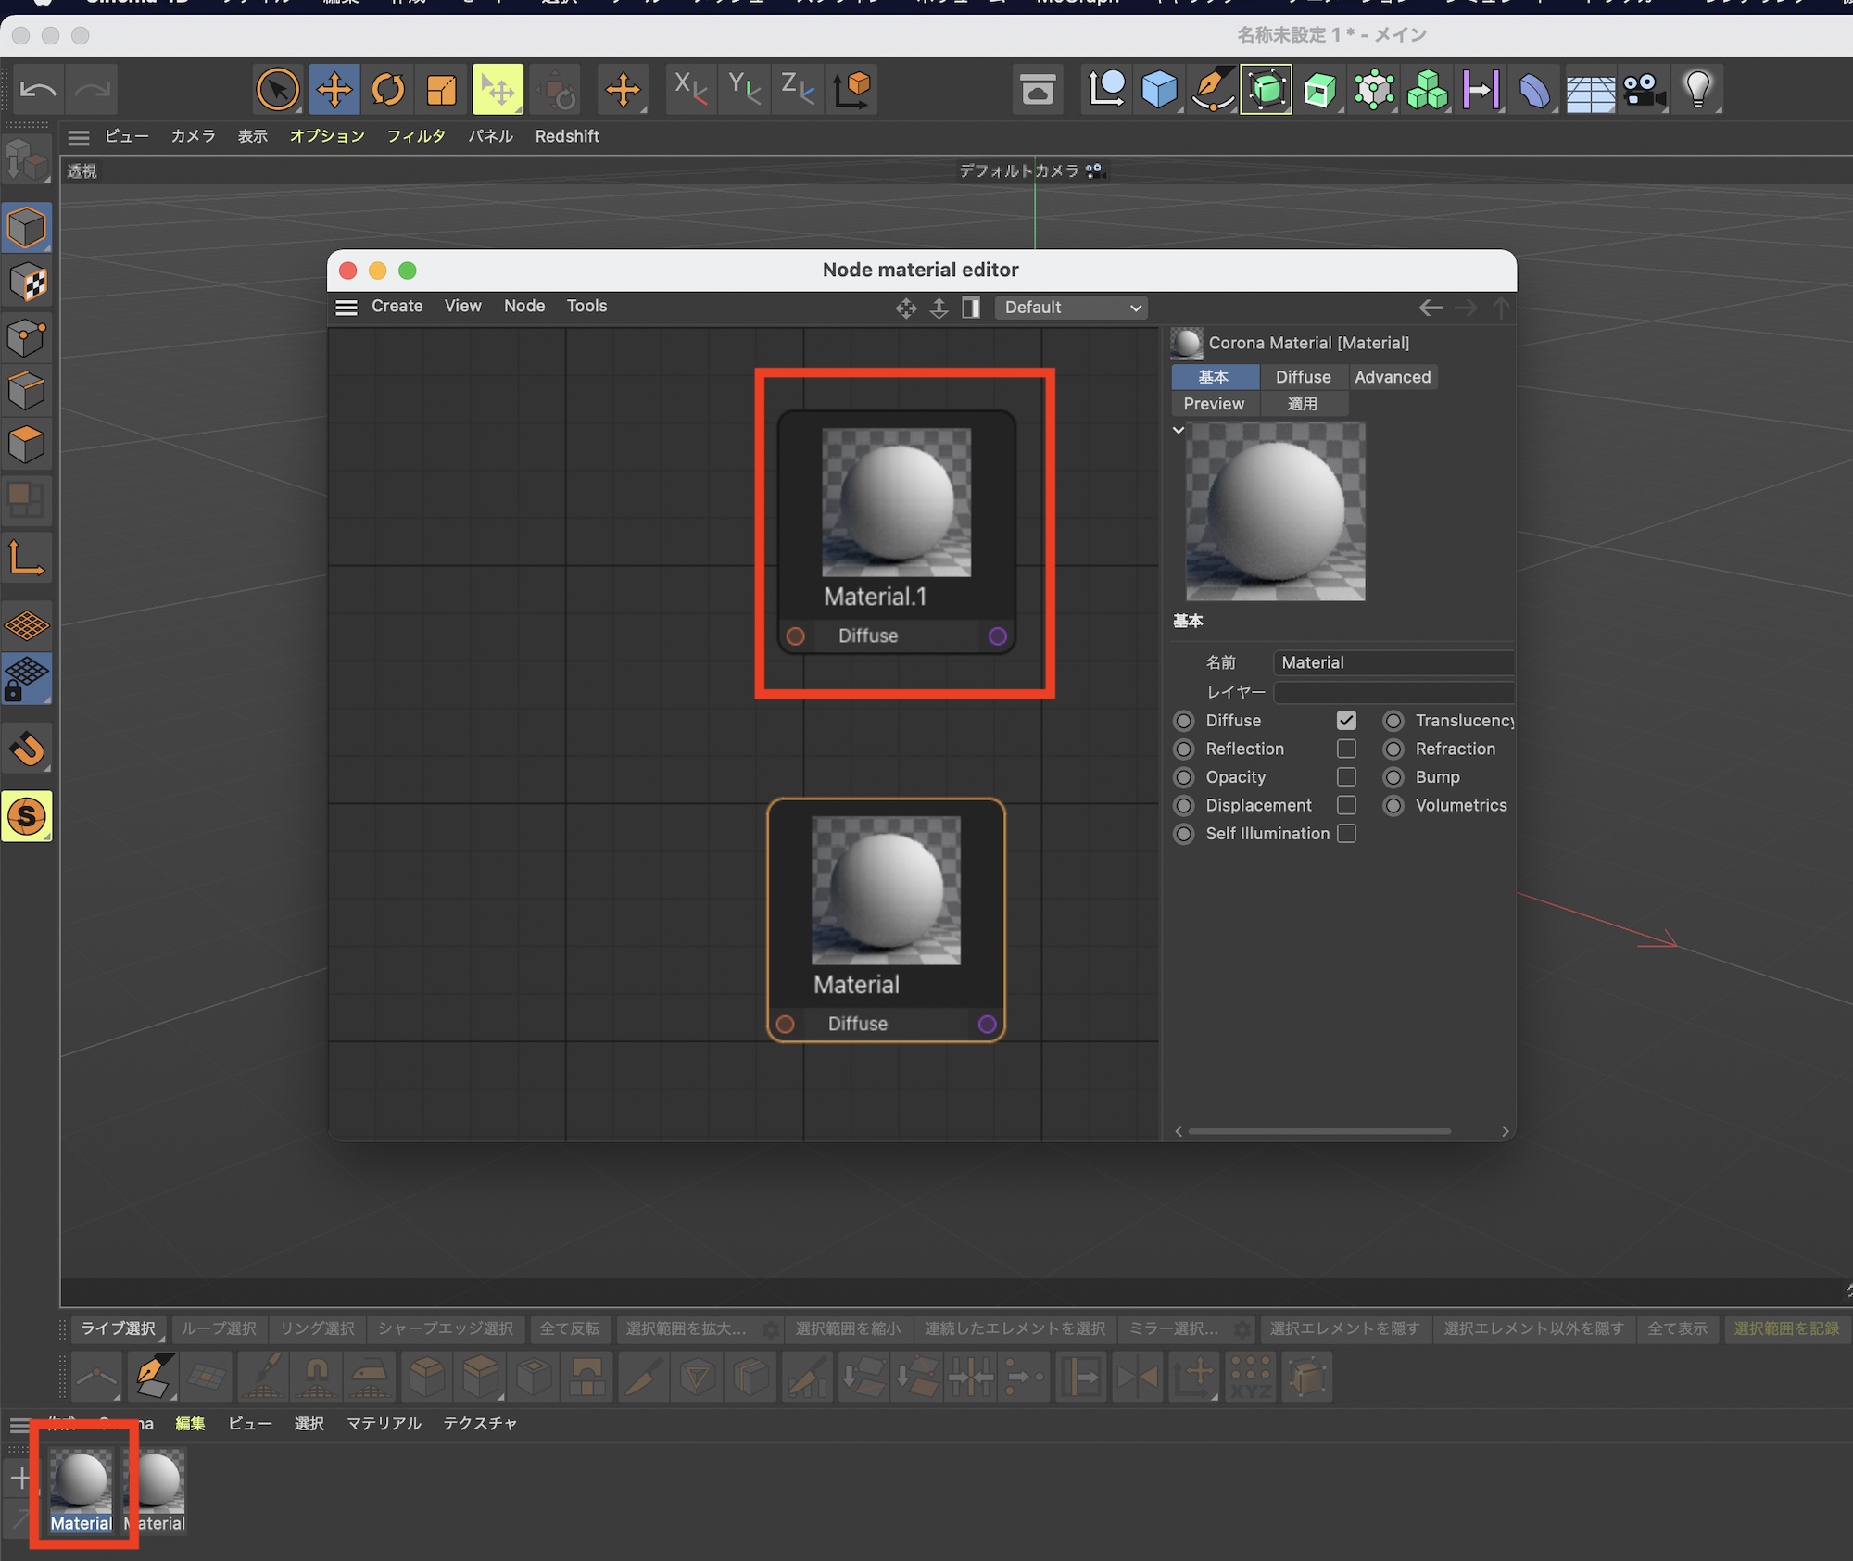
Task: Enable the Self Illumination checkbox
Action: [1346, 834]
